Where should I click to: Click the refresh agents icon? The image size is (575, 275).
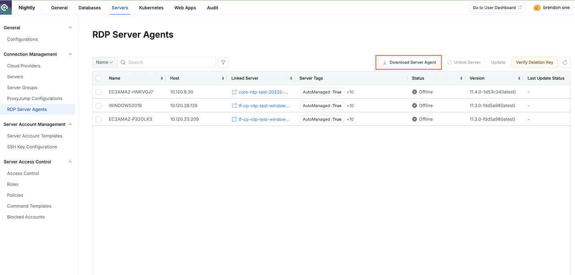[565, 62]
